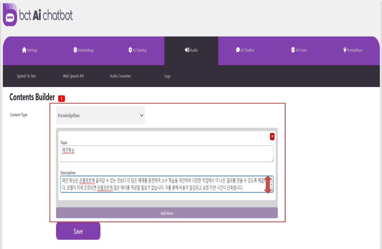
Task: Click inside the Topic text field
Action: coord(167,154)
